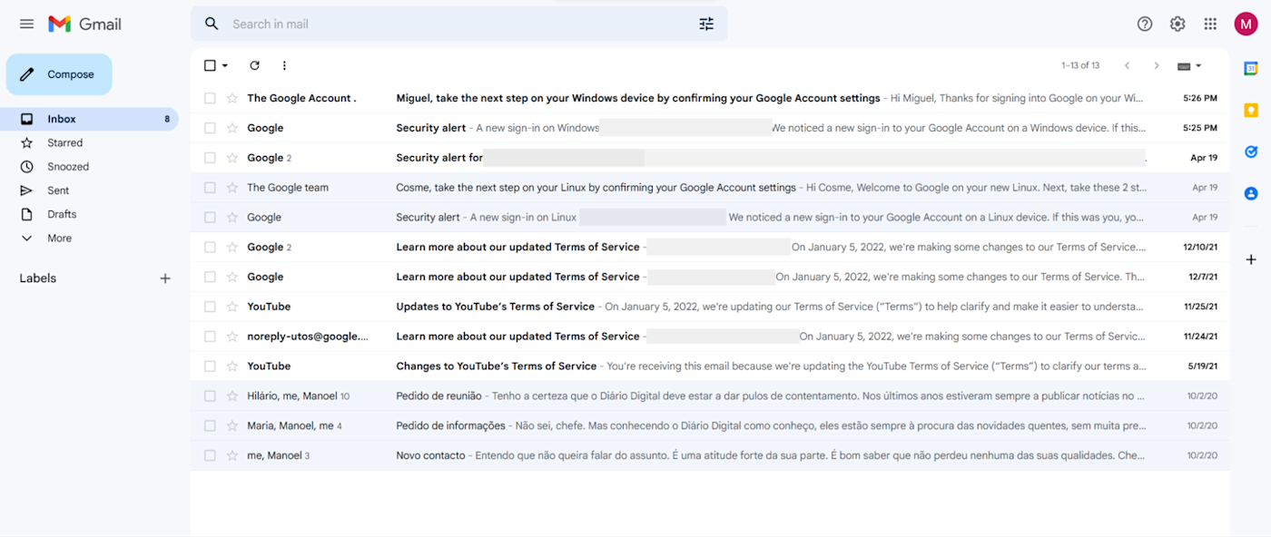Open the Settings gear icon
This screenshot has height=537, width=1271.
click(1177, 24)
